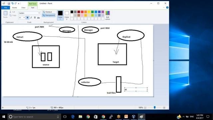Pick the orange color swatch
The width and height of the screenshot is (213, 120).
point(86,12)
